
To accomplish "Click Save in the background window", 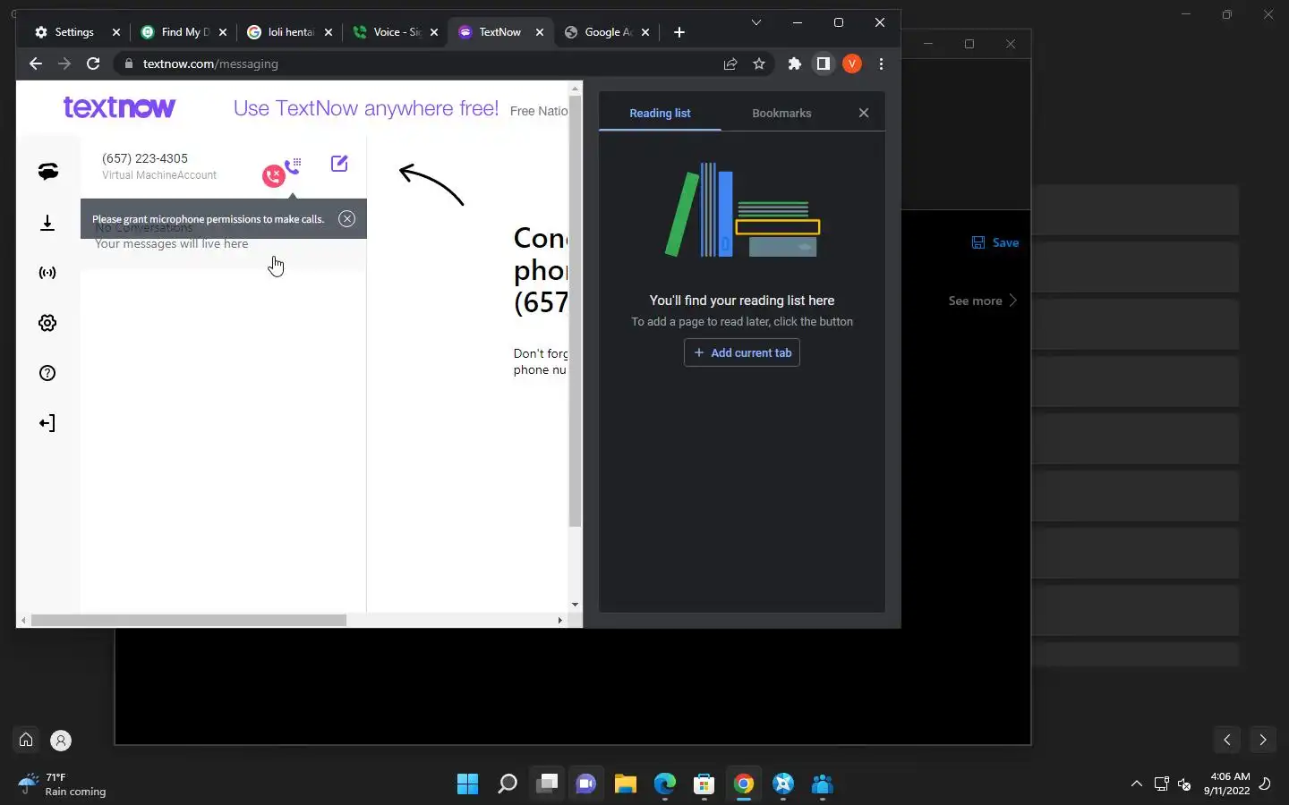I will (995, 242).
